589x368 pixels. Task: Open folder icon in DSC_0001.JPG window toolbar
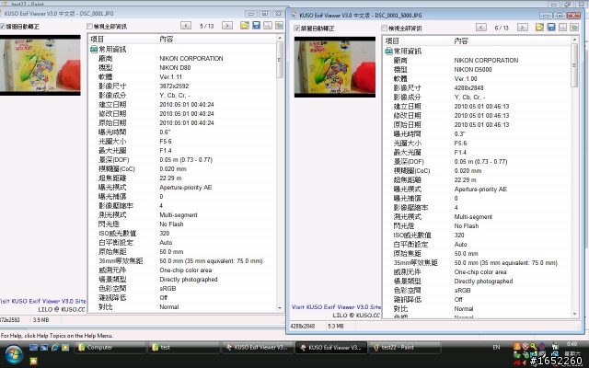click(245, 26)
